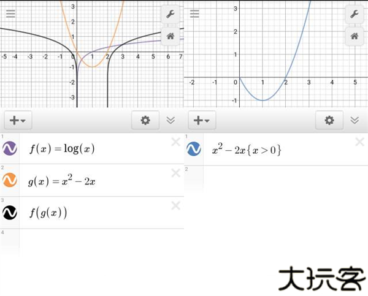This screenshot has height=296, width=368.
Task: Open add-item plus dropdown in right panel
Action: point(202,120)
